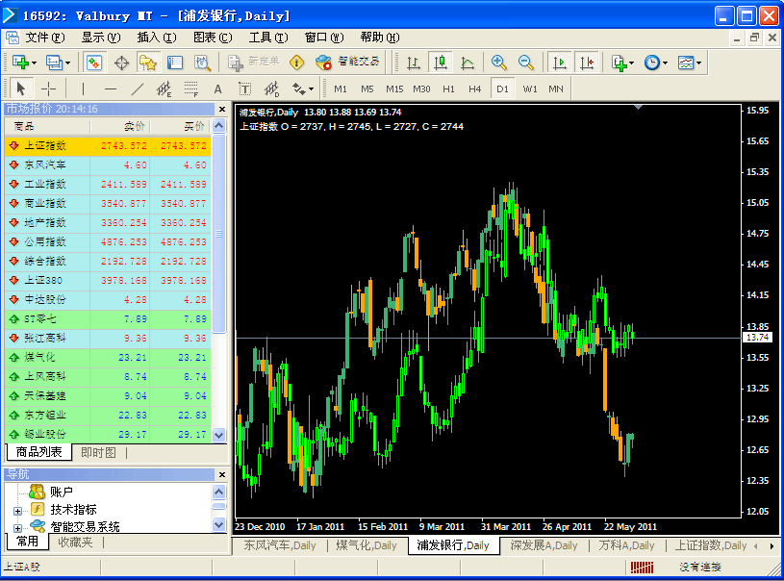This screenshot has height=581, width=784.
Task: Set timeframe to W1
Action: (x=530, y=89)
